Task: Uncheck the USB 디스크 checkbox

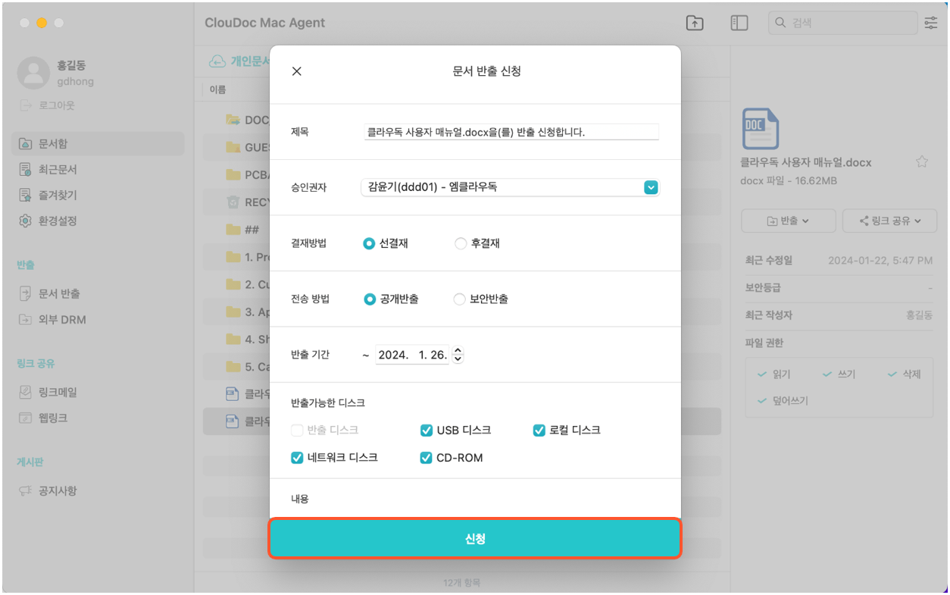Action: [427, 431]
